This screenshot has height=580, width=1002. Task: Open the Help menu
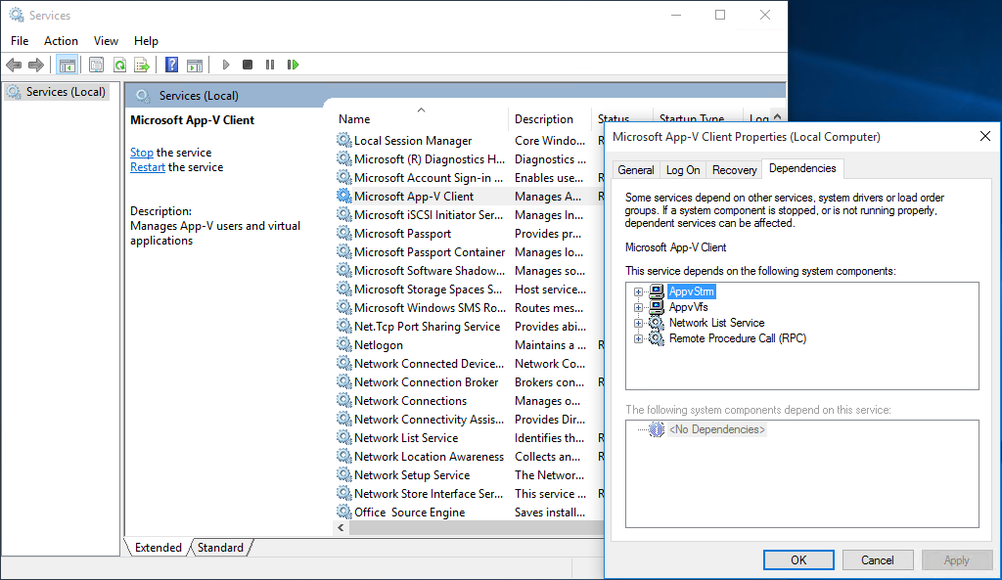[x=146, y=41]
